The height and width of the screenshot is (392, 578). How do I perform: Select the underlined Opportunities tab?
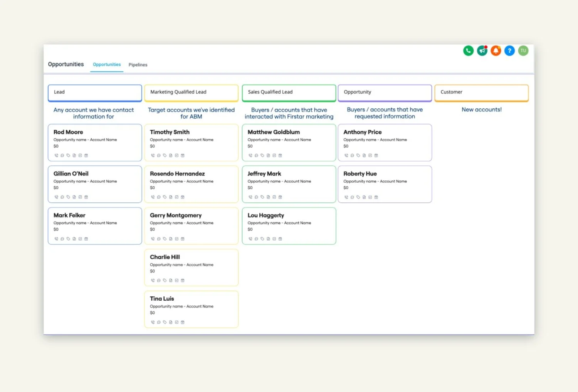(107, 65)
